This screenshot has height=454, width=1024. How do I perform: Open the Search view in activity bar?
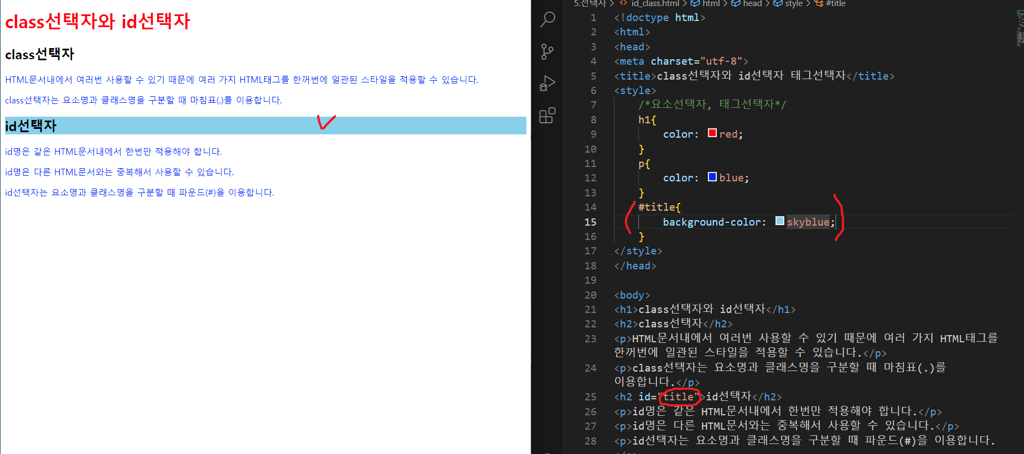(x=547, y=19)
